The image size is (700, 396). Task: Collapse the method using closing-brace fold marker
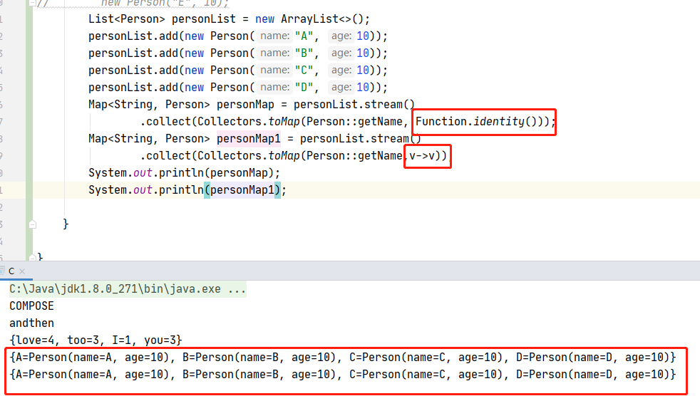click(x=31, y=224)
